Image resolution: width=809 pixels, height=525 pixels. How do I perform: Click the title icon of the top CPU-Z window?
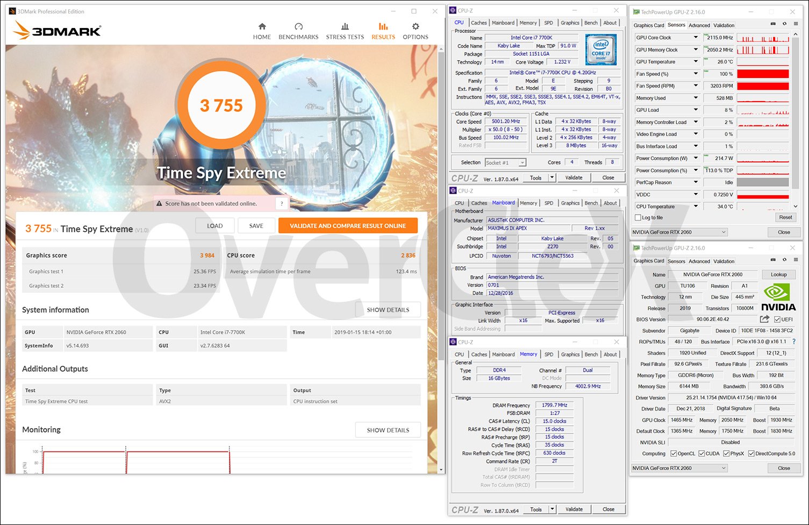[x=453, y=10]
